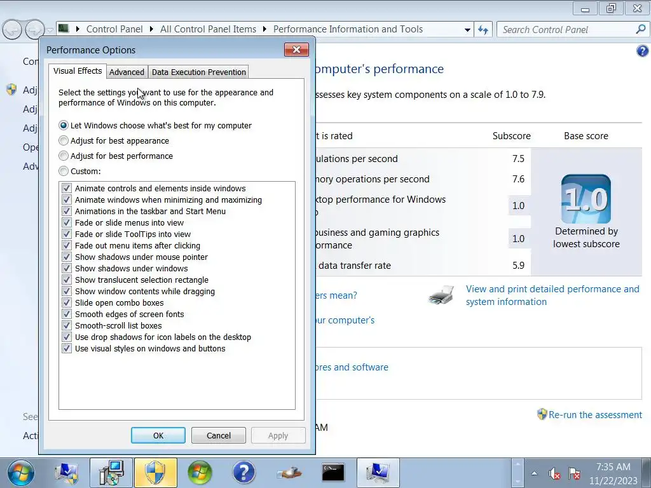Select Adjust for best appearance
The width and height of the screenshot is (651, 488).
(64, 140)
